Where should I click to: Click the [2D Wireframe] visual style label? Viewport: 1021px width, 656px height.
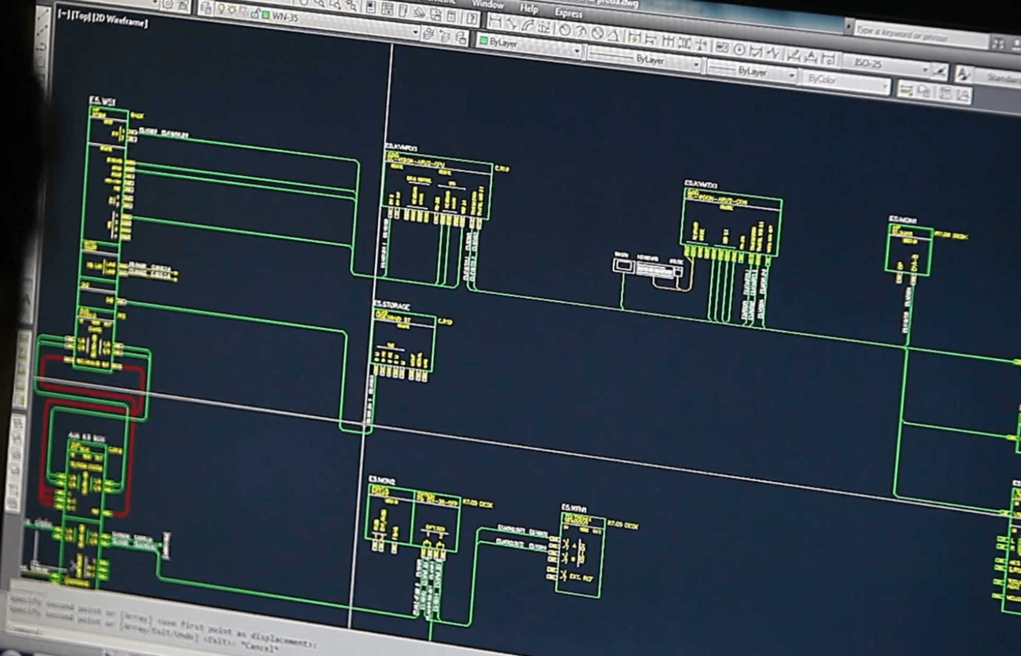coord(121,21)
